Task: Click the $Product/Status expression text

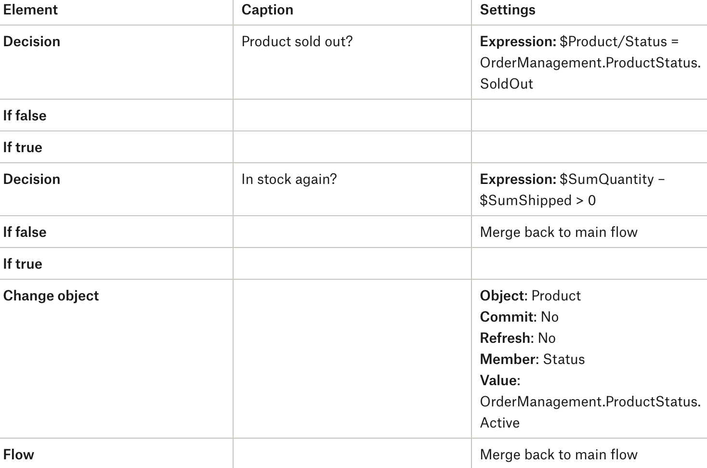Action: pos(590,63)
